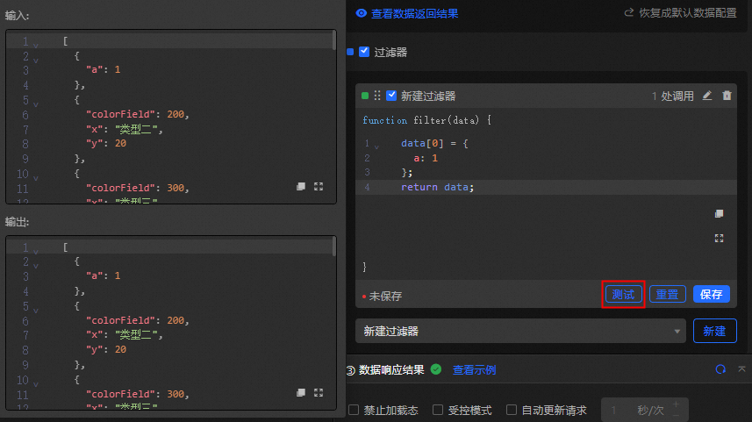Image resolution: width=752 pixels, height=422 pixels.
Task: Click the pencil icon to rename filter
Action: [707, 96]
